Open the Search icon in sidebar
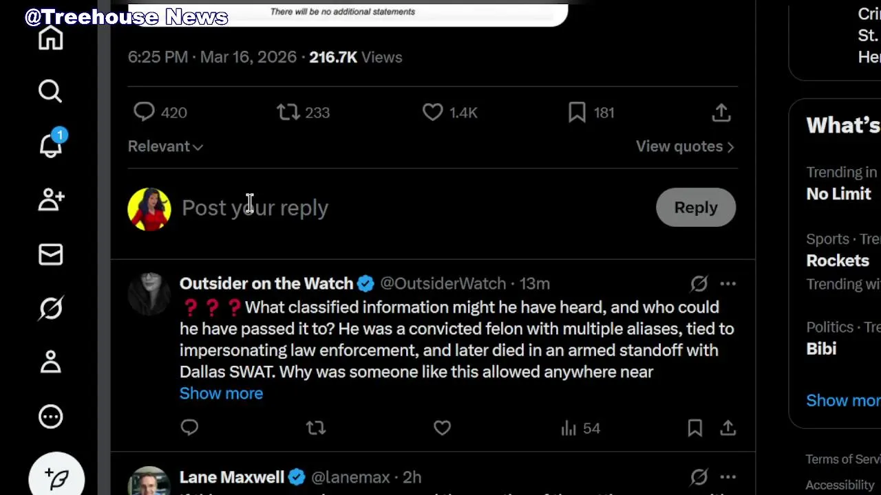Viewport: 881px width, 495px height. (50, 91)
